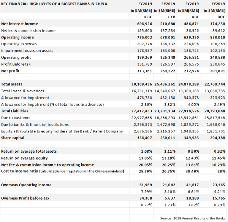The width and height of the screenshot is (228, 222).
Task: Select ICBC net interest income 606,926
Action: coord(144,24)
